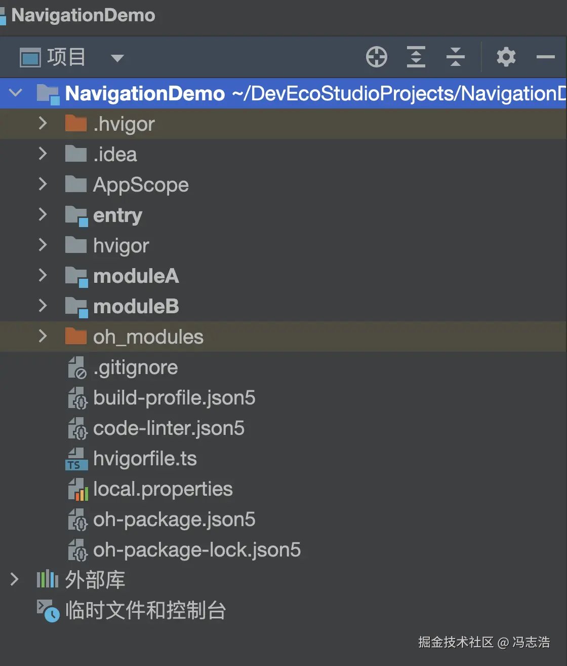Click the .gitignore file icon
This screenshot has height=666, width=567.
pos(77,367)
